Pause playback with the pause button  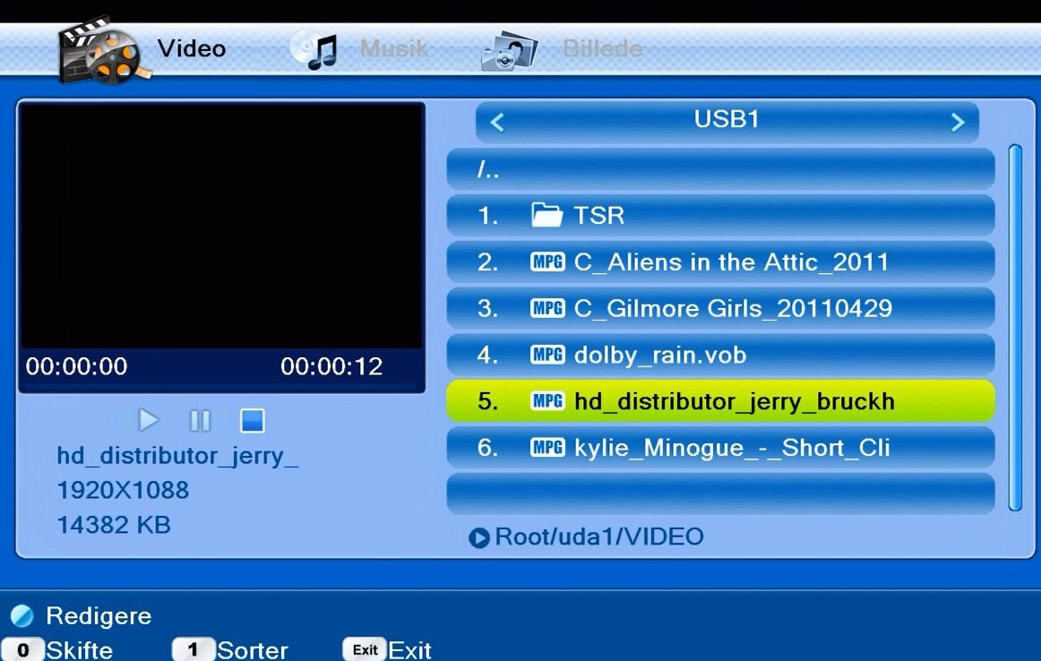point(200,420)
